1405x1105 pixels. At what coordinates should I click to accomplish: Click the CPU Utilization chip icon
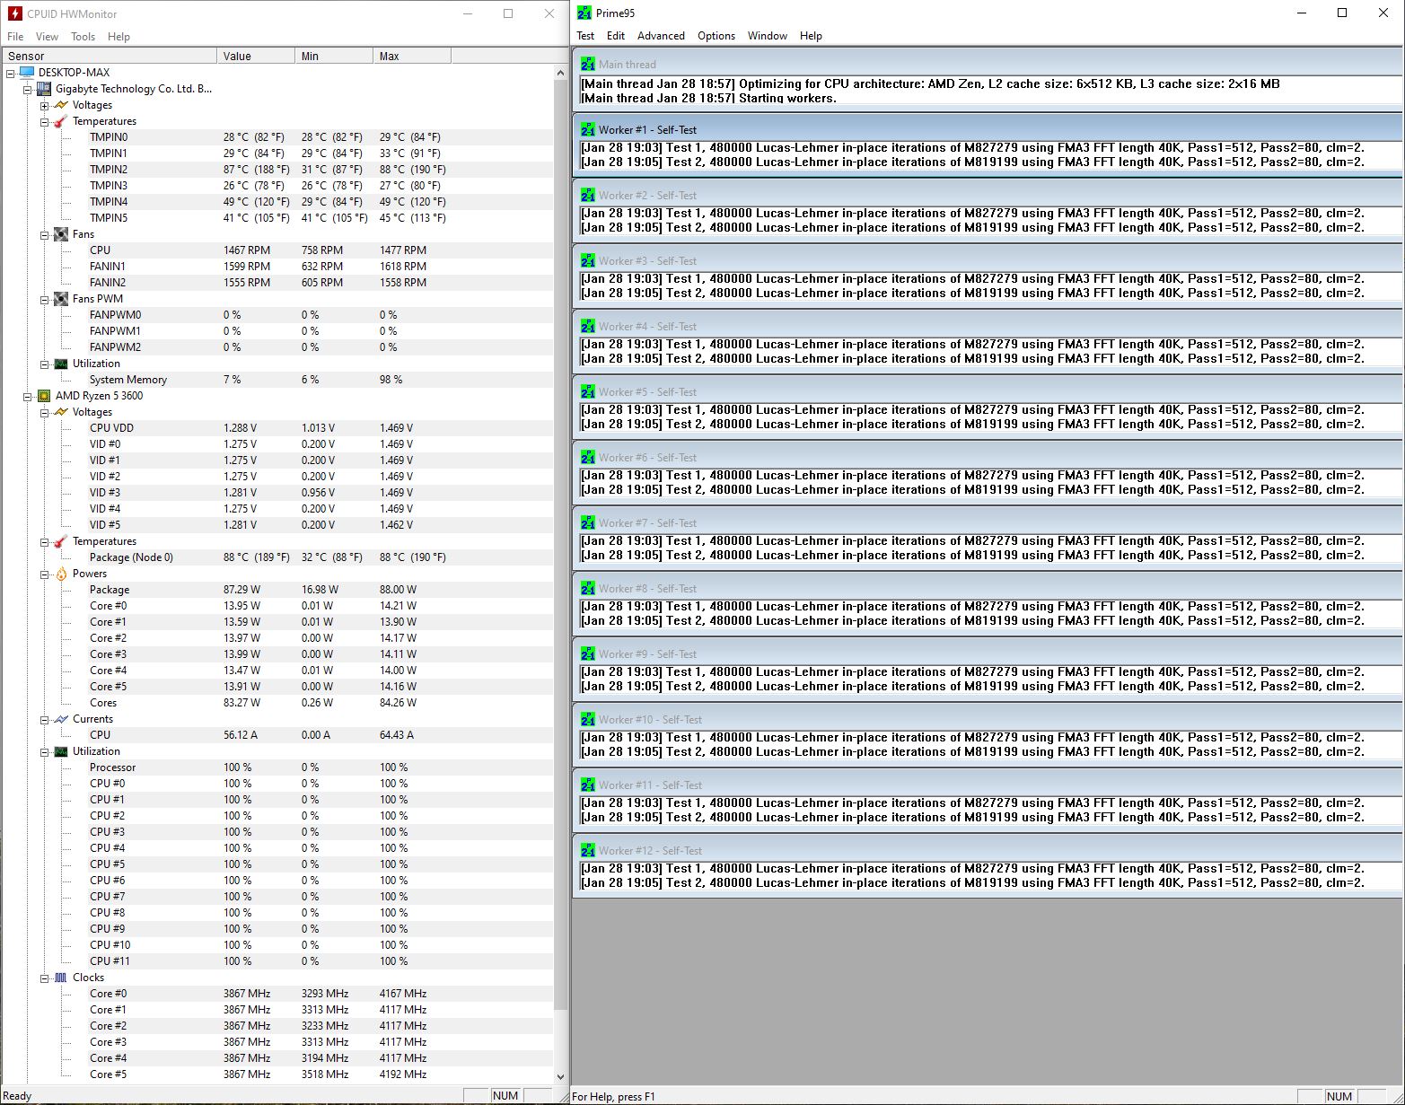(x=61, y=751)
